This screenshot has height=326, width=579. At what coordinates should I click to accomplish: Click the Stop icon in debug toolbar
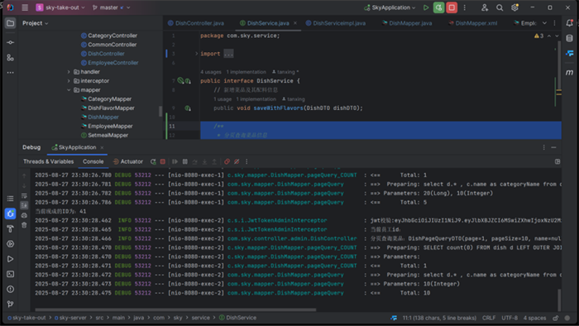click(x=162, y=161)
